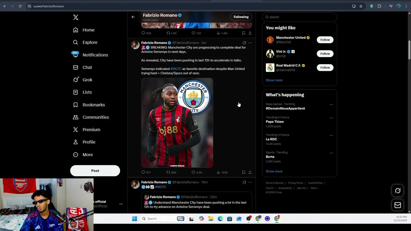Viewport: 411px width, 231px height.
Task: Click the X logo in sidebar
Action: [76, 17]
